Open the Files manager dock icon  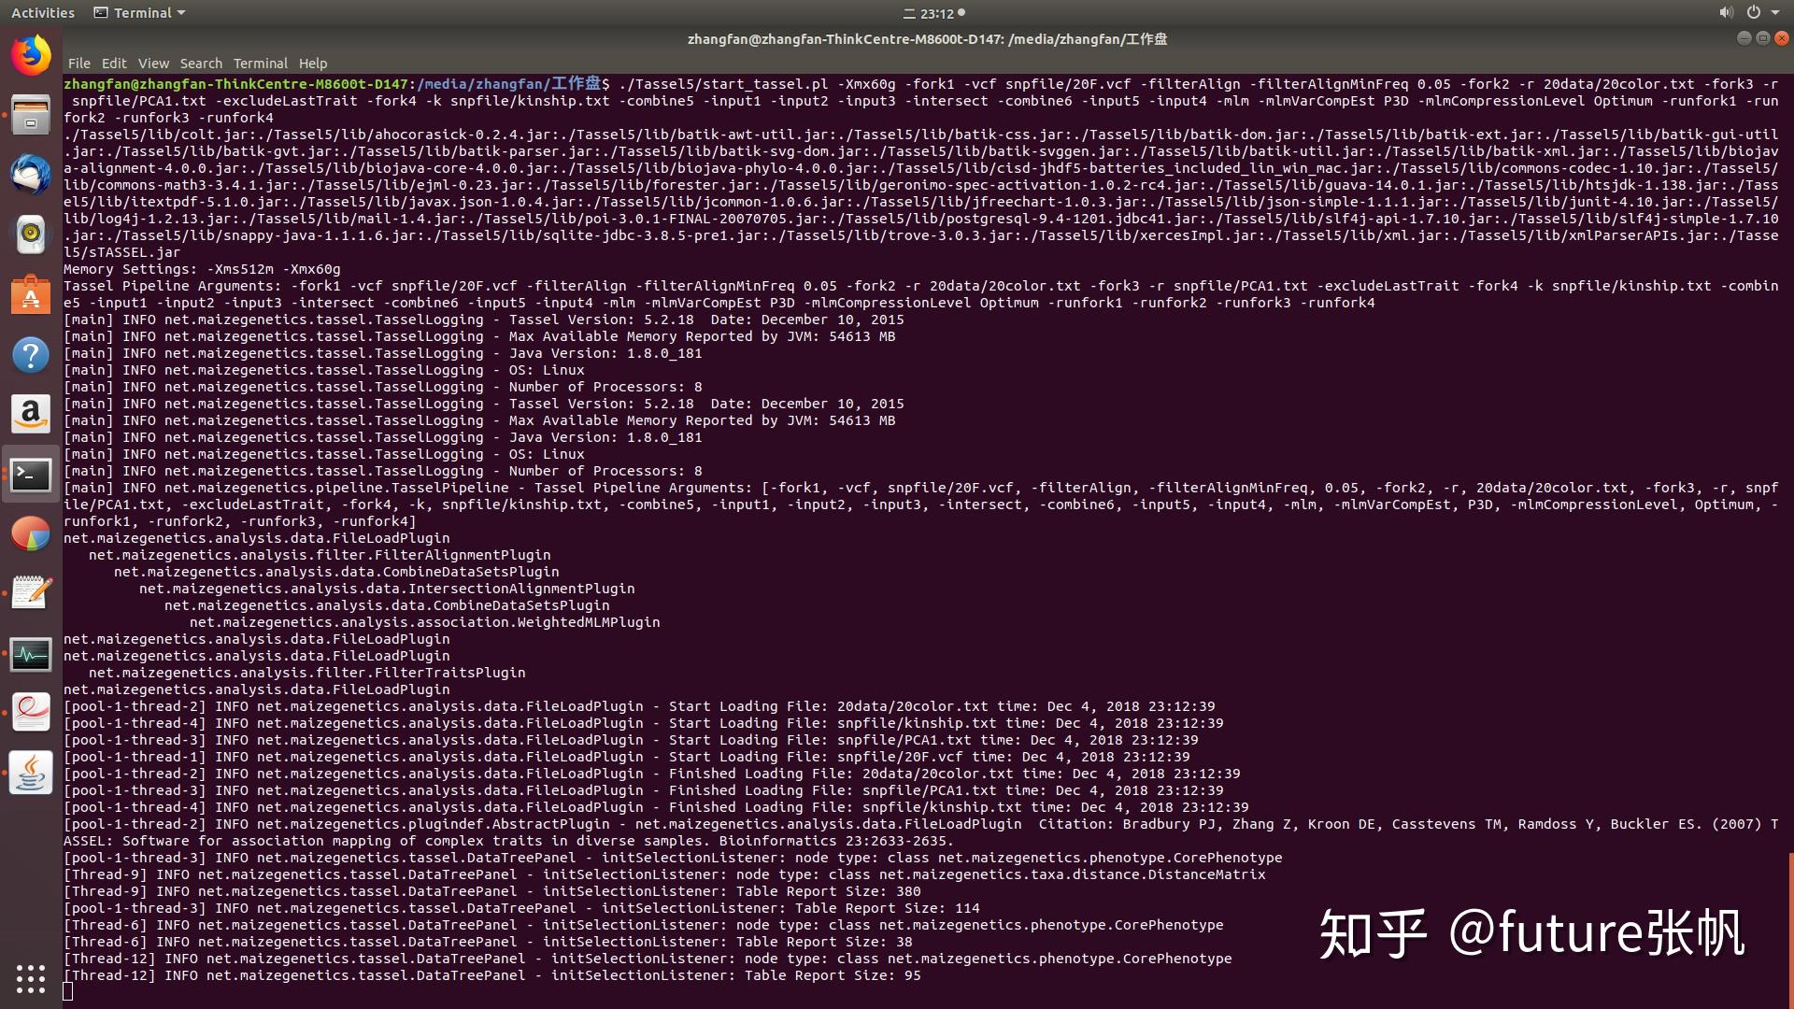tap(31, 116)
